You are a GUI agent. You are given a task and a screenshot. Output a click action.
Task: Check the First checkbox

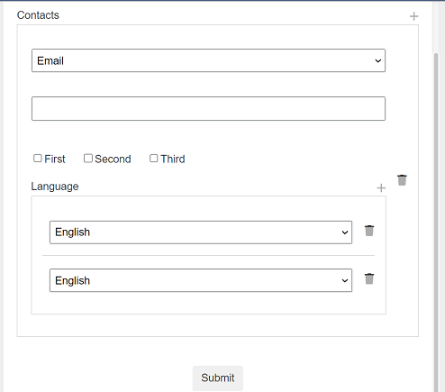click(x=38, y=159)
